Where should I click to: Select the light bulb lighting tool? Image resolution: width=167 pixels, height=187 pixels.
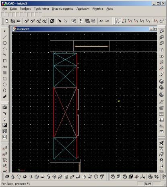point(5,119)
